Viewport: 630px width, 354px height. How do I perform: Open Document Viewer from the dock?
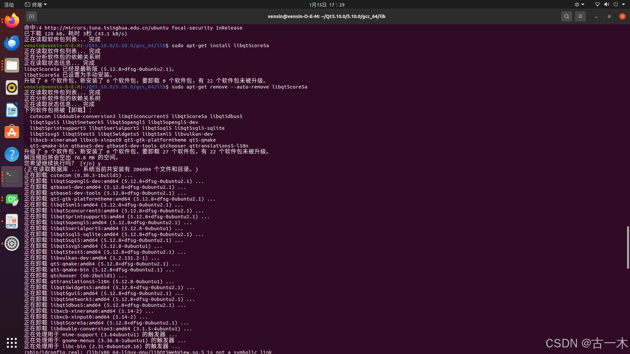click(x=11, y=221)
